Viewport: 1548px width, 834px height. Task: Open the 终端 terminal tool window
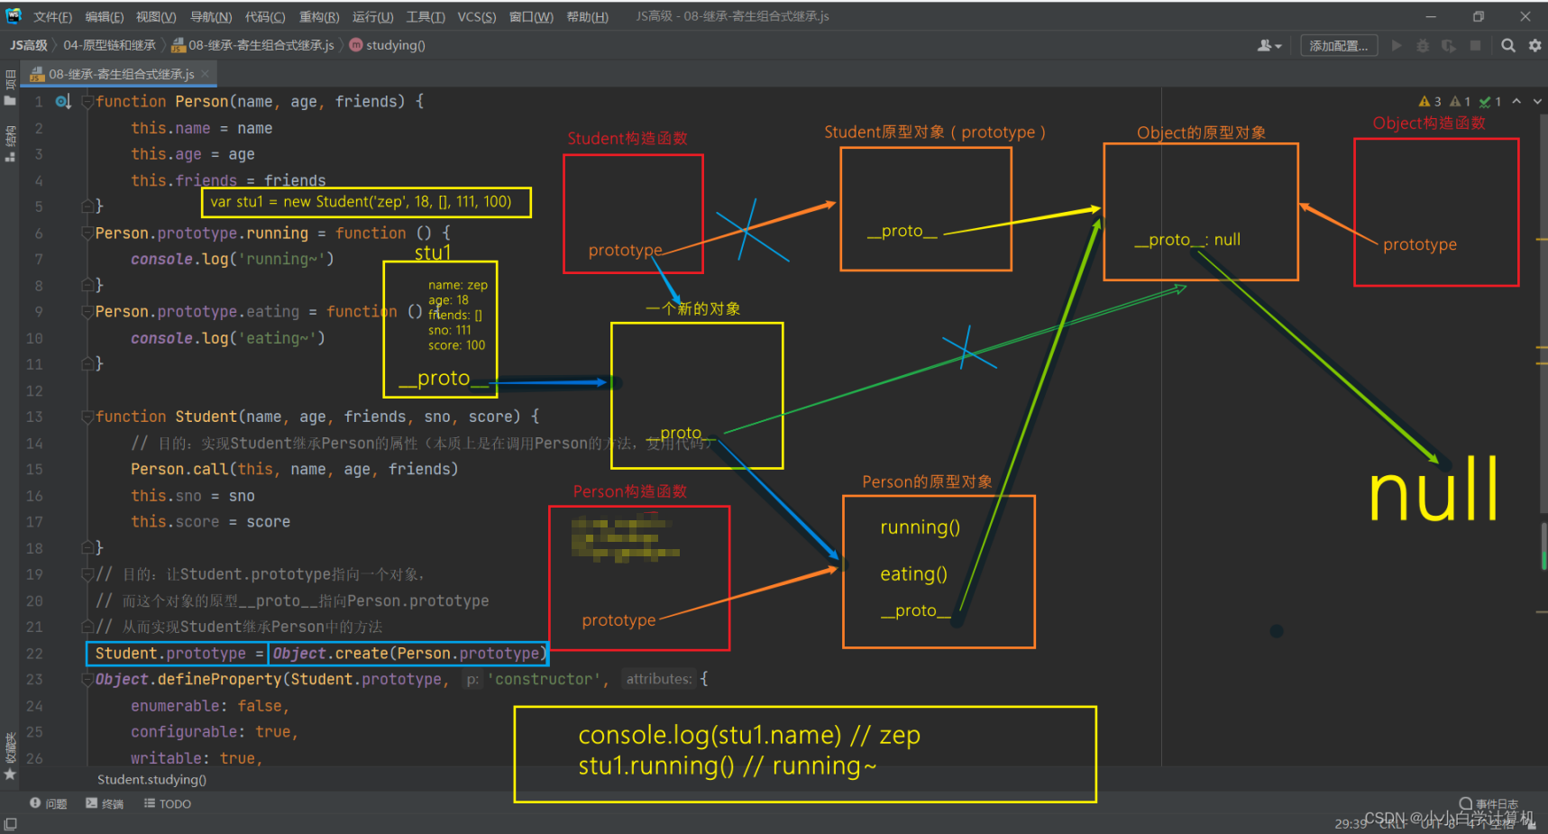tap(105, 803)
